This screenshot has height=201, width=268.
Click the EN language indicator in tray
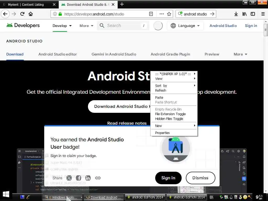pos(211,197)
